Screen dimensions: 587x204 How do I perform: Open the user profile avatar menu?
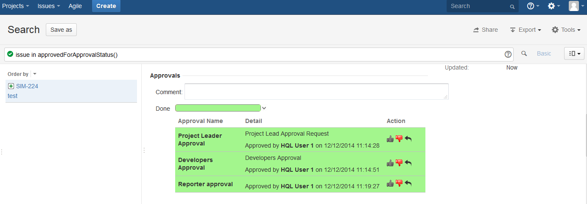coord(574,6)
